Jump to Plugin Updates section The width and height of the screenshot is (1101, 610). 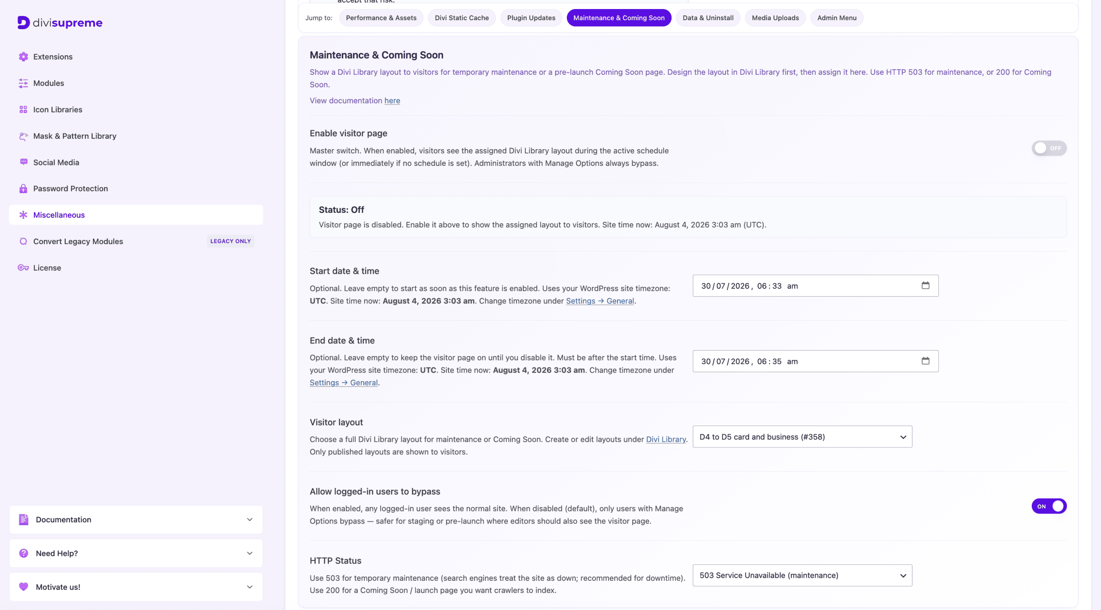(531, 18)
